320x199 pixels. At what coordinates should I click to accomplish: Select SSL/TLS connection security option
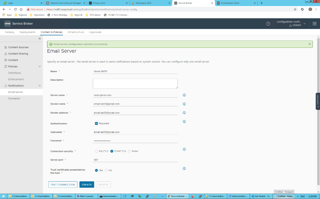coord(96,151)
